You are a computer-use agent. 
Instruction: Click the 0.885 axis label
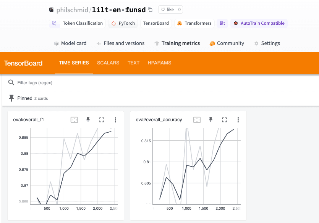tap(23, 138)
